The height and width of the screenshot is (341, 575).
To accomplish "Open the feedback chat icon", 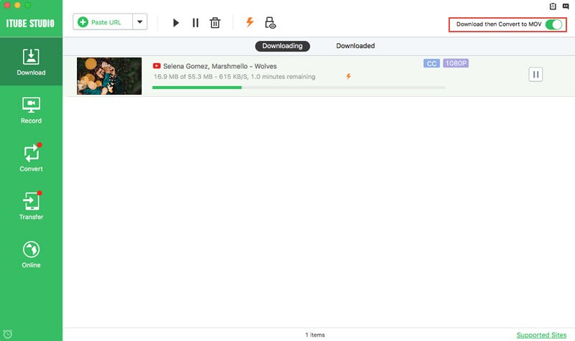I will (566, 6).
